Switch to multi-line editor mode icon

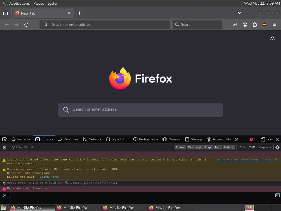click(x=277, y=195)
